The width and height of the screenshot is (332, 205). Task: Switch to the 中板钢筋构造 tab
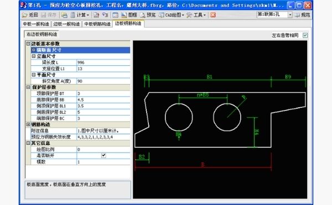pos(97,24)
